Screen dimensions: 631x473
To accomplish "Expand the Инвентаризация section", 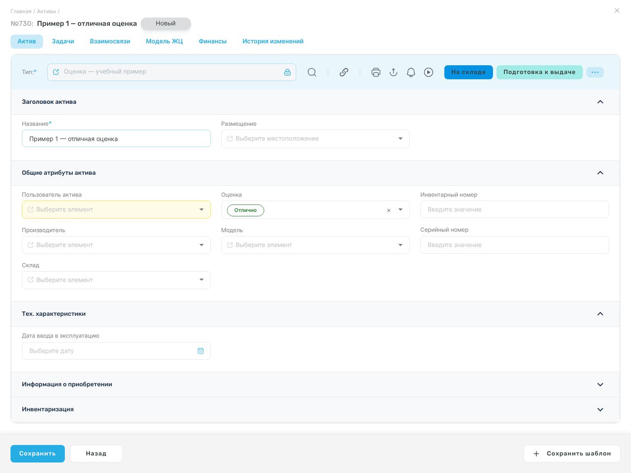I will pyautogui.click(x=600, y=409).
